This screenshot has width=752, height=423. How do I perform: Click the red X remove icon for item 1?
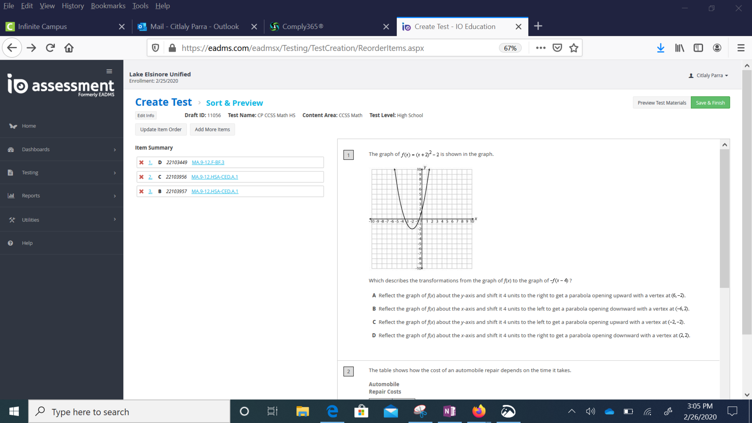141,162
